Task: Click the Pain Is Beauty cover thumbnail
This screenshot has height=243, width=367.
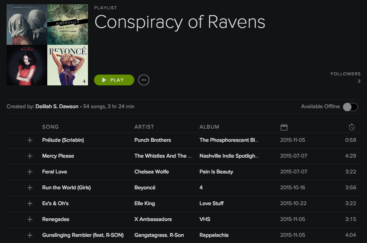Action: click(x=27, y=65)
